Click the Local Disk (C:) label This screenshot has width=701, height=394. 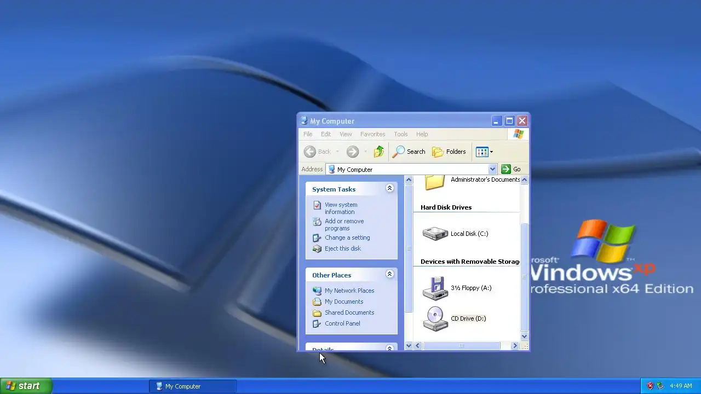point(469,234)
